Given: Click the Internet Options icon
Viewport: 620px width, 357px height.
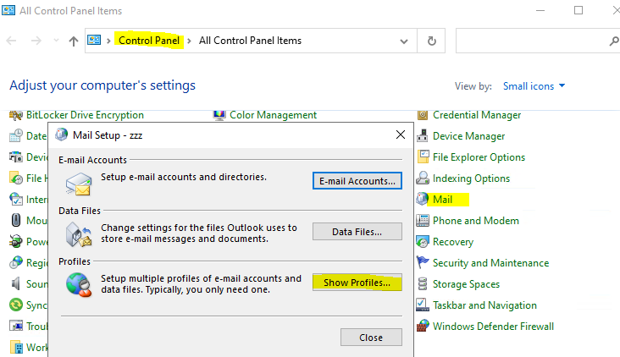Looking at the screenshot, I should (16, 199).
